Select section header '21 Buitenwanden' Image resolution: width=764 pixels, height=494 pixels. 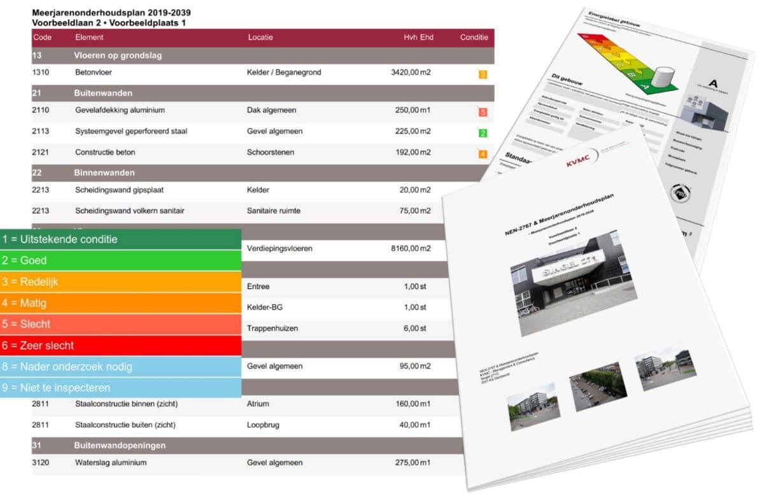point(263,94)
